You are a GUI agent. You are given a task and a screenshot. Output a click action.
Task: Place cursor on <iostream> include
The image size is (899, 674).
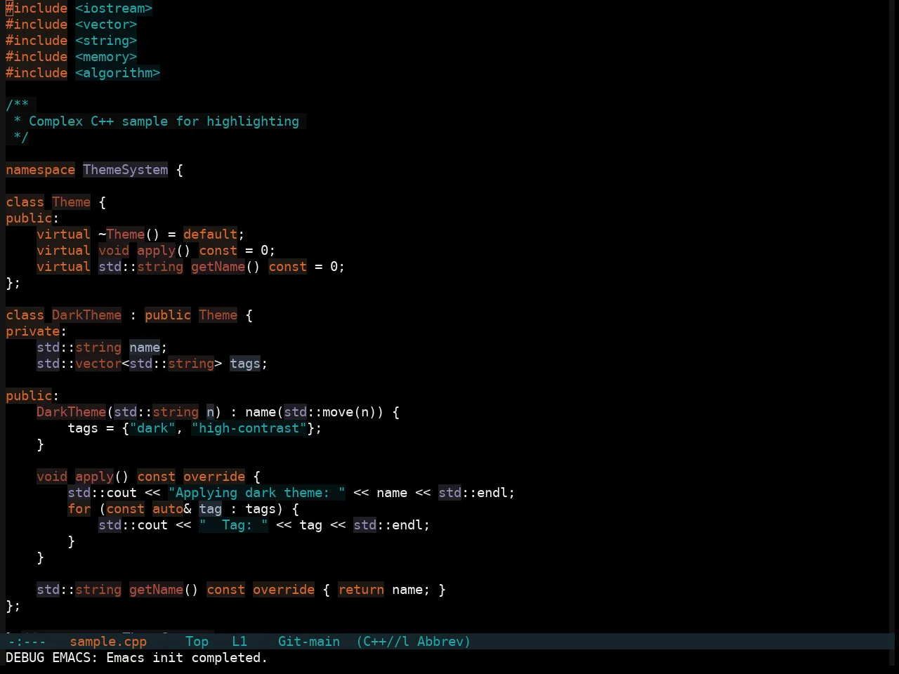tap(114, 8)
